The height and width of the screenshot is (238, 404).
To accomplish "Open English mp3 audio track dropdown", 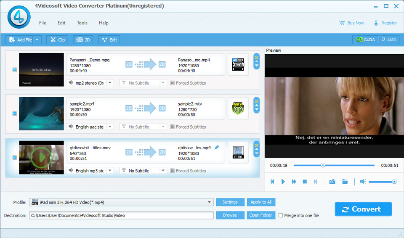I will 110,171.
